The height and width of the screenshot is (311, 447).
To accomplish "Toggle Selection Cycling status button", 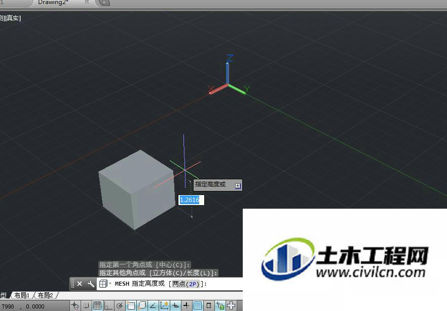I will tap(220, 305).
